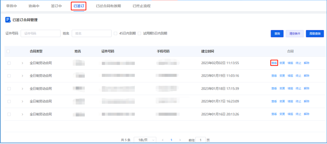This screenshot has height=144, width=327.
Task: Switch to the 已终止流程 tab
Action: click(142, 6)
